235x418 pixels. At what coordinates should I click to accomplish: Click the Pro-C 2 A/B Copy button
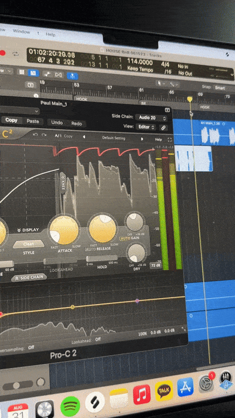tap(68, 136)
